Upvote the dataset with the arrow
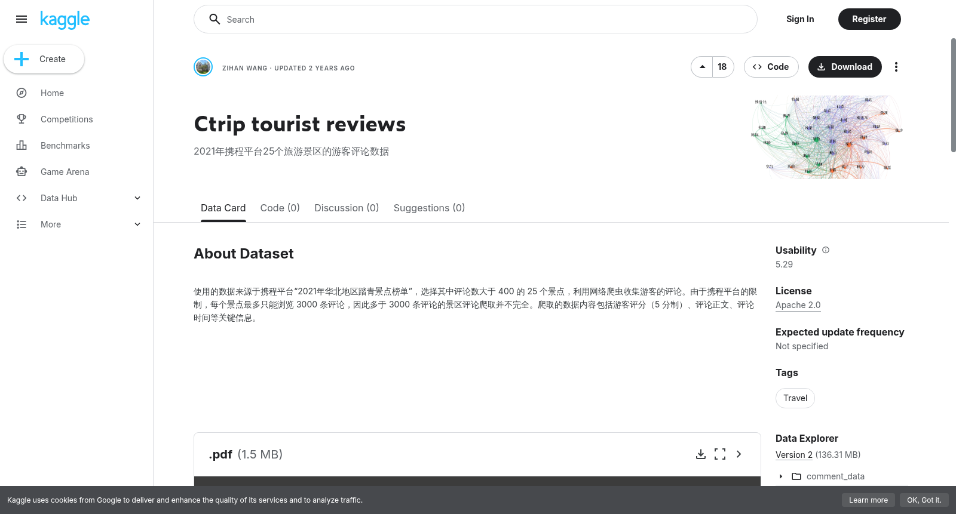The height and width of the screenshot is (514, 956). click(702, 67)
